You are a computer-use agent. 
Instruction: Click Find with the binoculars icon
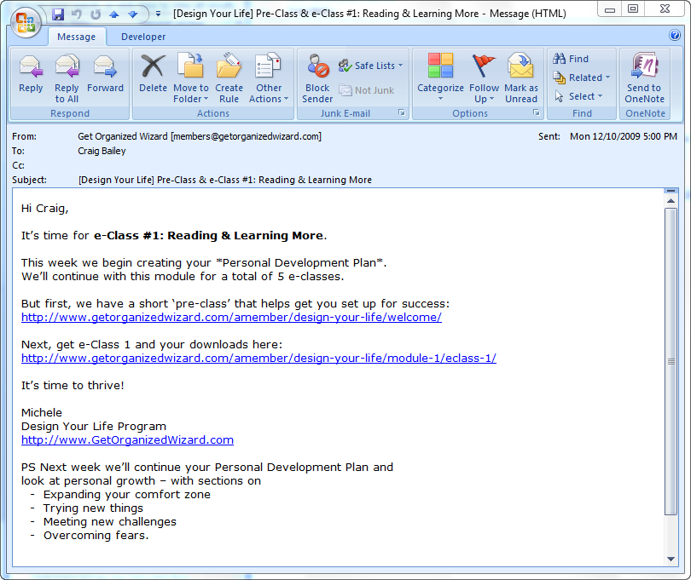click(x=571, y=59)
